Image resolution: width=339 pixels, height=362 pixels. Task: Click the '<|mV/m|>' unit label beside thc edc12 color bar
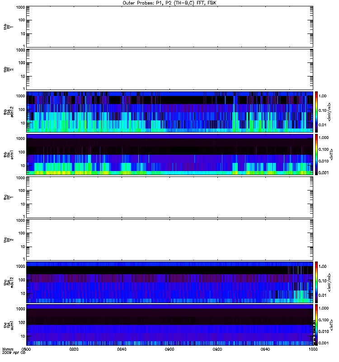(330, 282)
